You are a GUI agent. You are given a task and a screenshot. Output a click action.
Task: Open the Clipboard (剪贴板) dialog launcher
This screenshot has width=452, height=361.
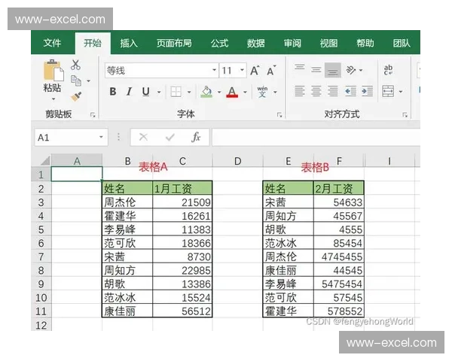click(93, 115)
